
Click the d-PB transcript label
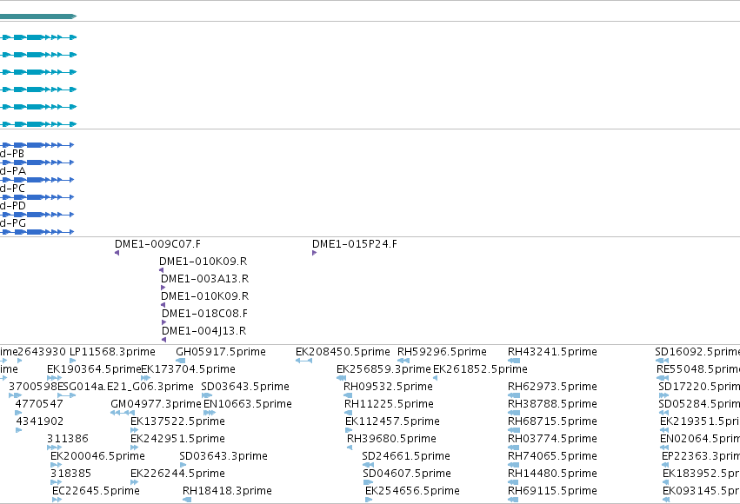(12, 154)
